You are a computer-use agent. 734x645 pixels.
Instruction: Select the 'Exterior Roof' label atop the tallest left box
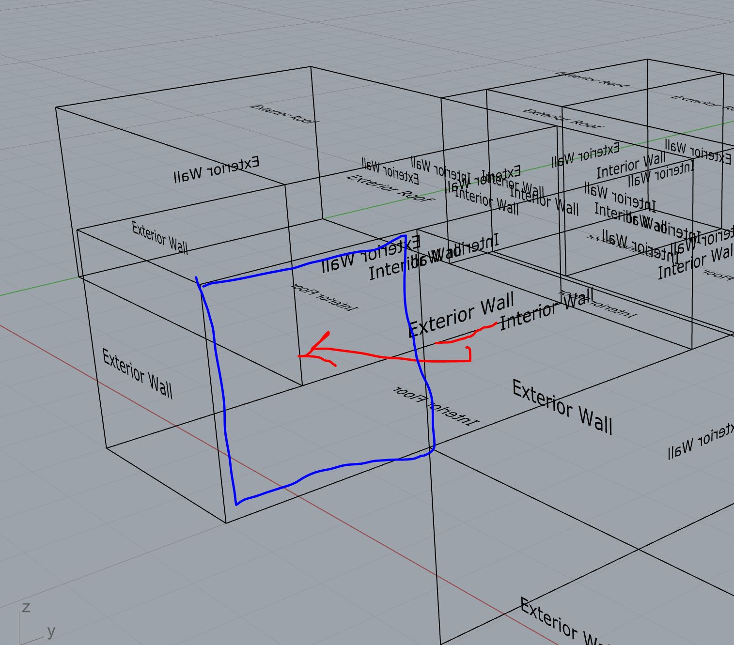[283, 114]
